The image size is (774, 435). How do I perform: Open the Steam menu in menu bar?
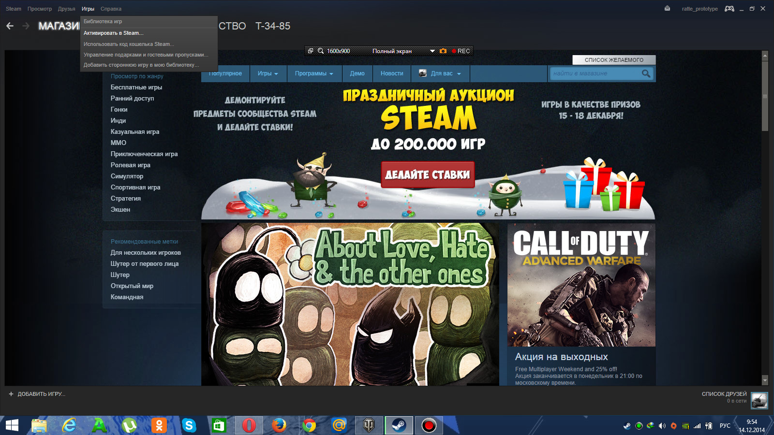tap(14, 9)
